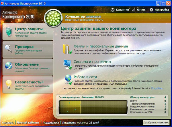The height and width of the screenshot is (127, 172).
Task: Click the shopping cart icon on buy button
Action: pos(146,122)
